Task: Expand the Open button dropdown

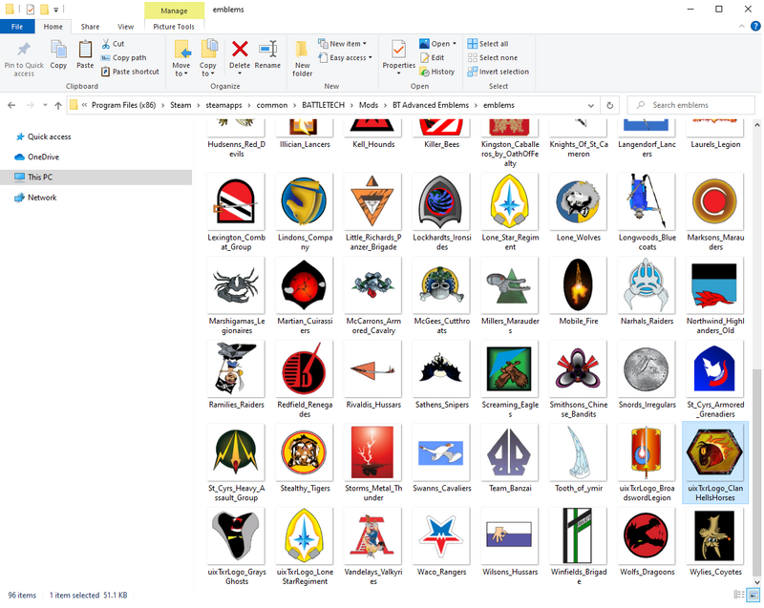Action: click(455, 44)
